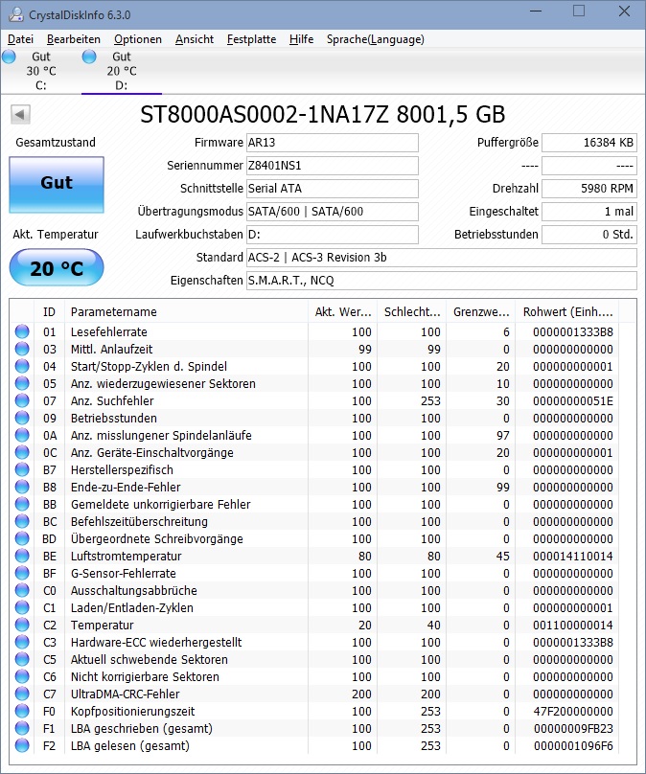Open the Sprache(Language) menu

pyautogui.click(x=376, y=39)
